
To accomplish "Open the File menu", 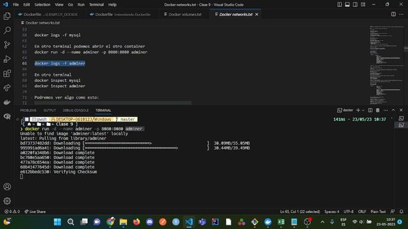I will (x=15, y=4).
